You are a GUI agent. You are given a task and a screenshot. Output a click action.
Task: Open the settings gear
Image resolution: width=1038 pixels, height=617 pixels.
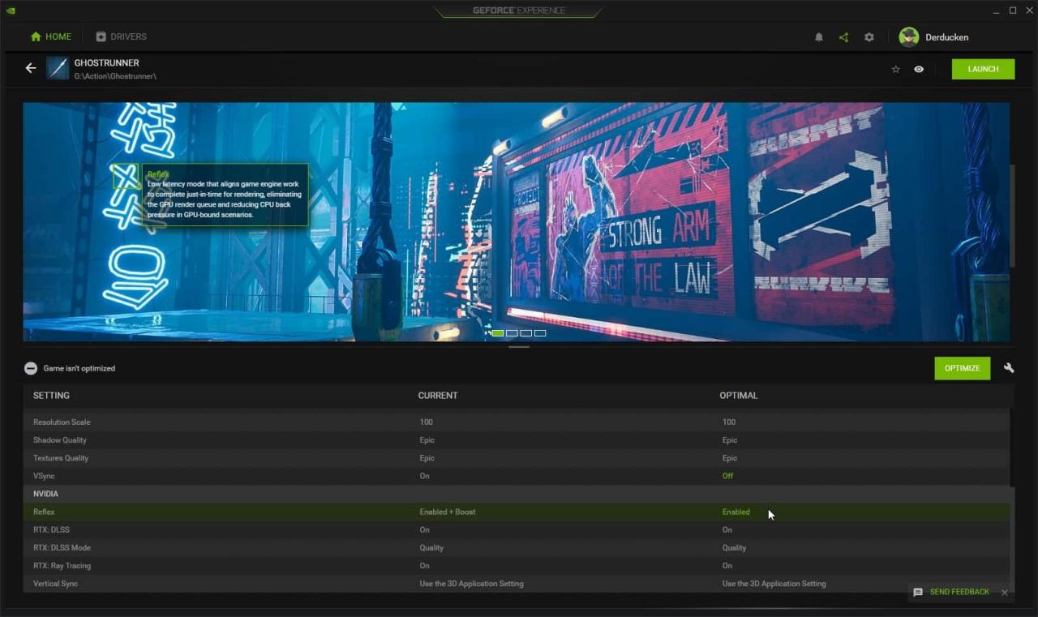click(869, 37)
